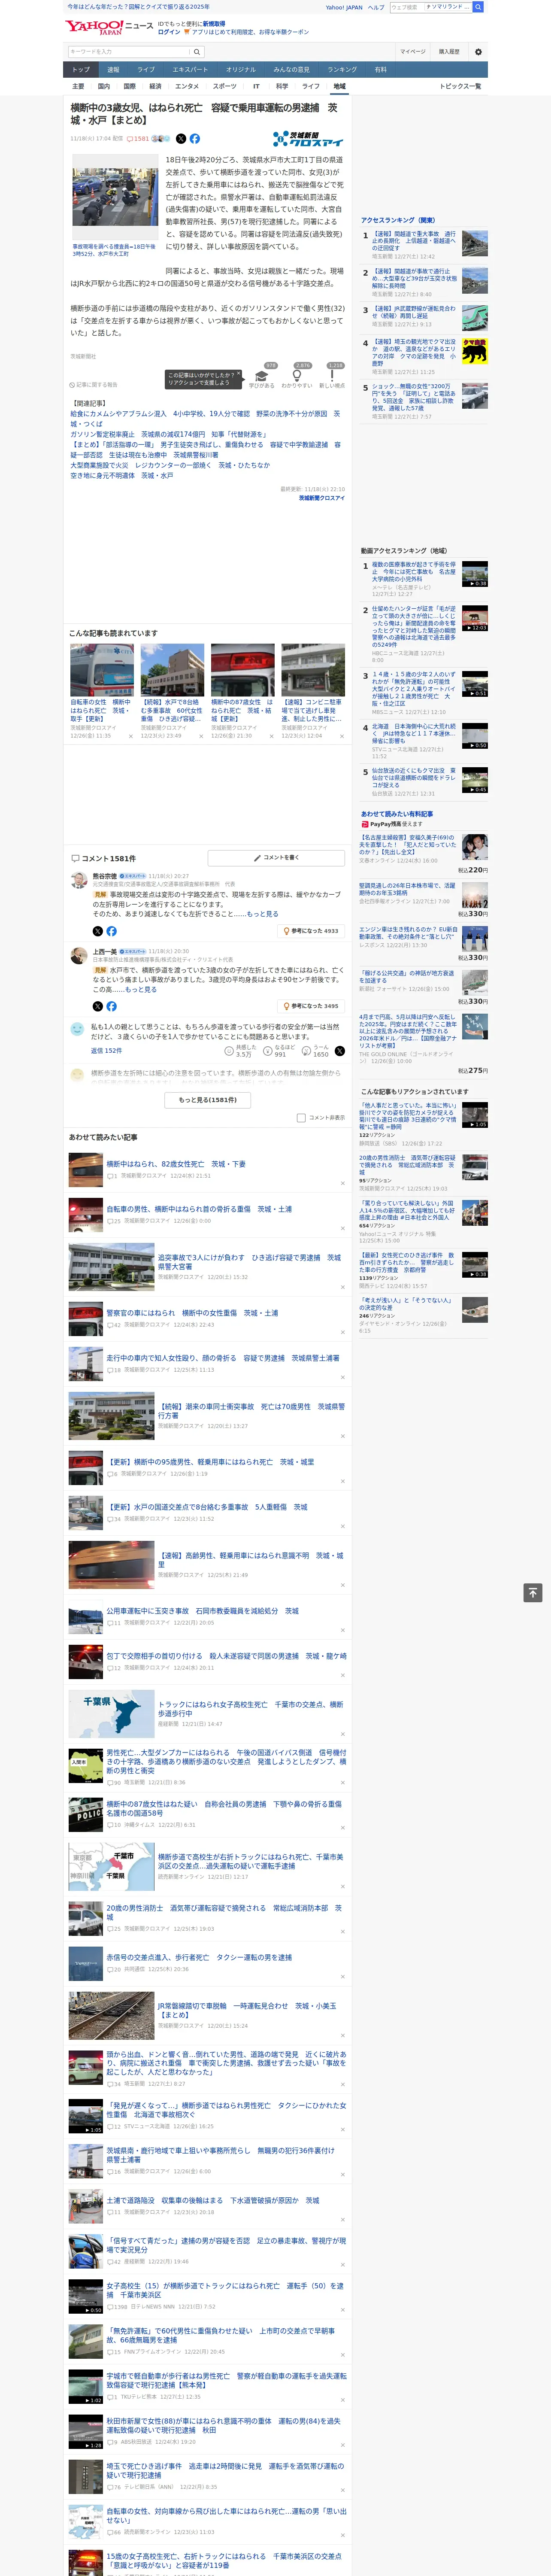Click 参考になった 3495 button
The width and height of the screenshot is (551, 2576).
point(311,1006)
